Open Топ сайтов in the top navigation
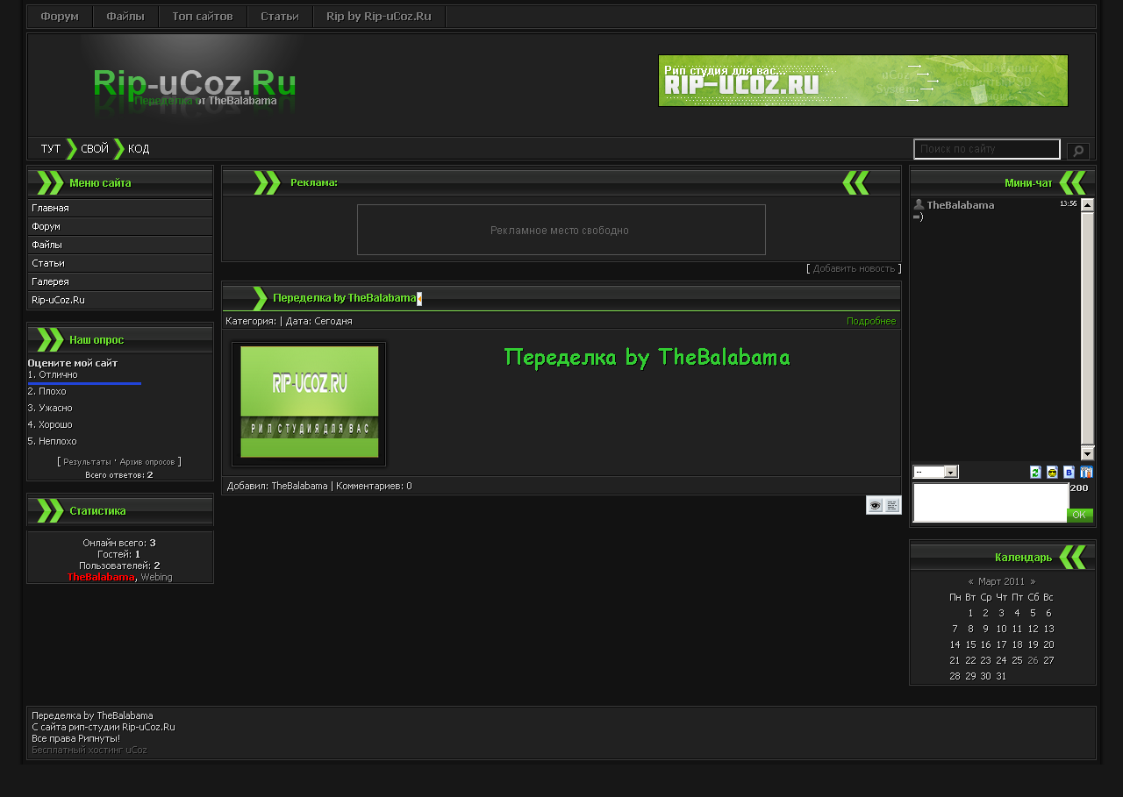1123x797 pixels. tap(203, 17)
